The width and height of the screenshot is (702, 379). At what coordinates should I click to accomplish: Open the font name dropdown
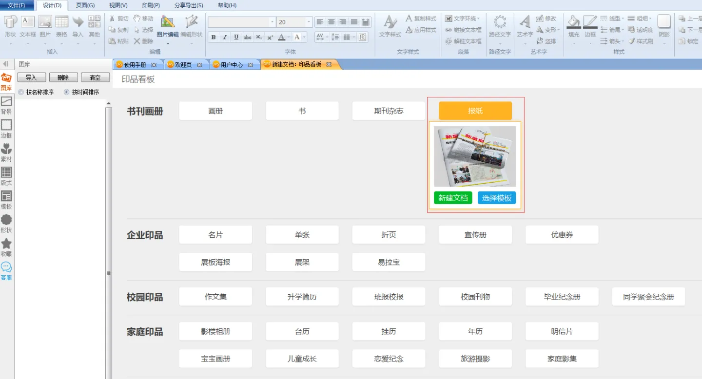click(x=272, y=22)
